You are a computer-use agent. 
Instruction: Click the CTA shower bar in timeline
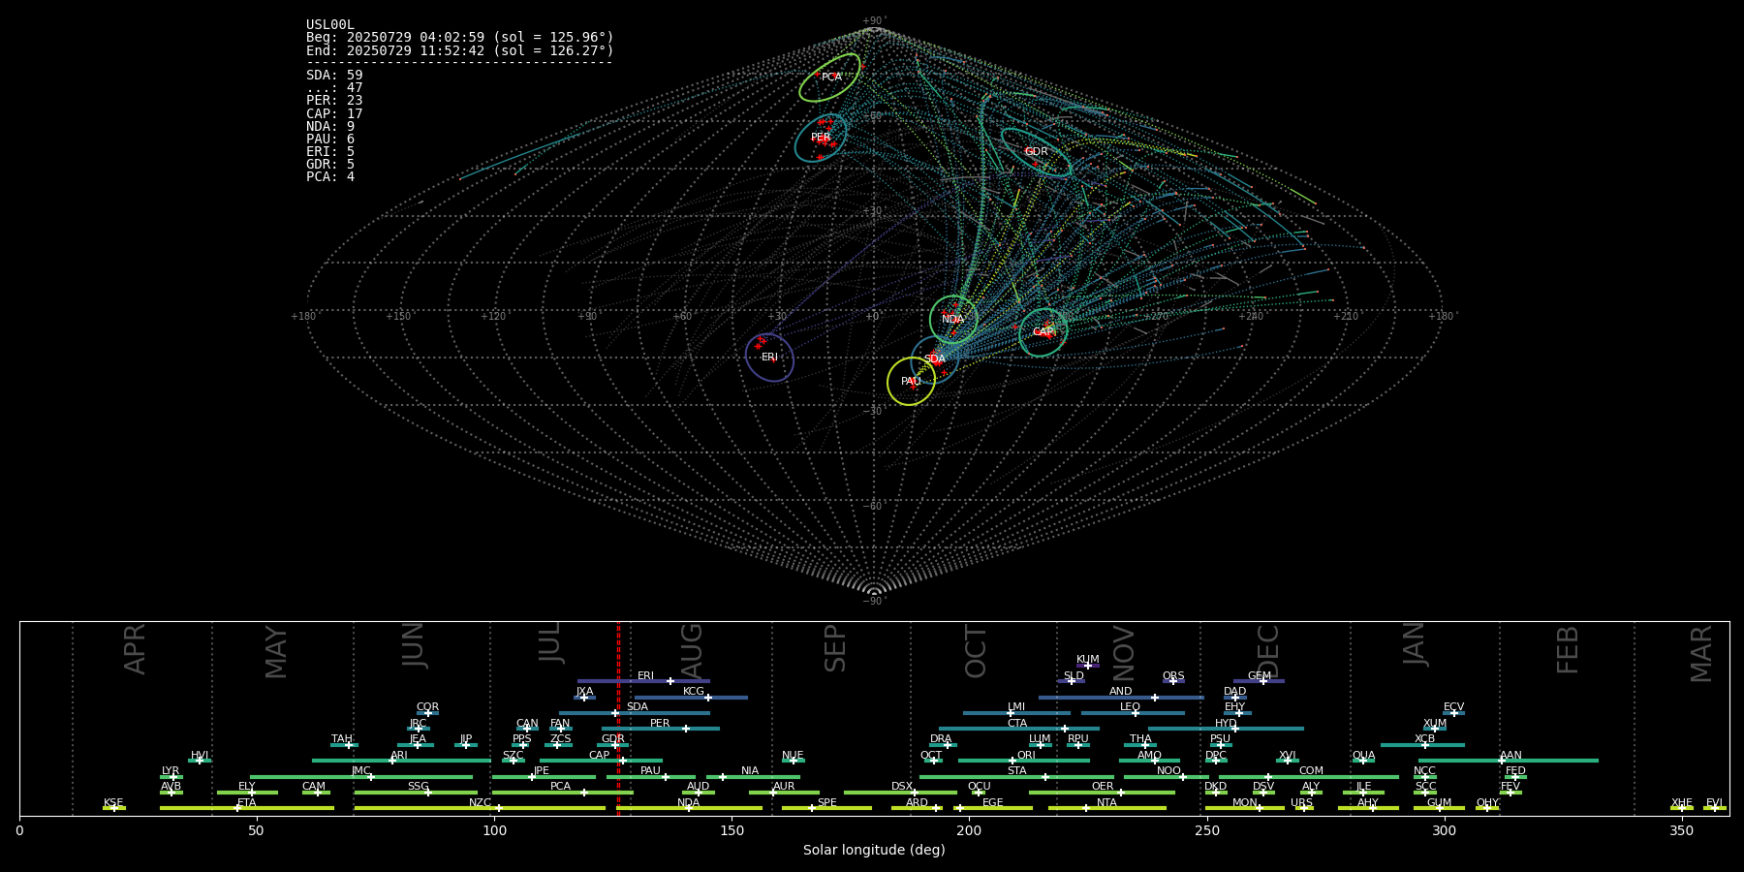[1018, 729]
